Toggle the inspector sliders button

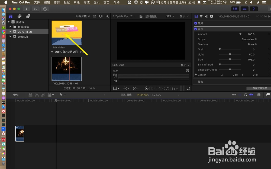pos(254,9)
